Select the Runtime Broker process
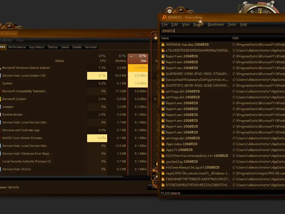The image size is (285, 214). tap(12, 115)
